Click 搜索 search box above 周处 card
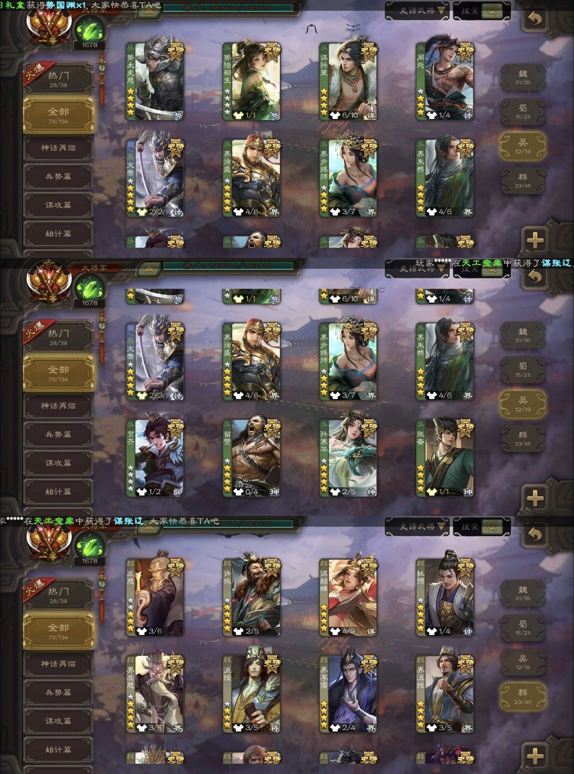The image size is (574, 774). coord(482,11)
